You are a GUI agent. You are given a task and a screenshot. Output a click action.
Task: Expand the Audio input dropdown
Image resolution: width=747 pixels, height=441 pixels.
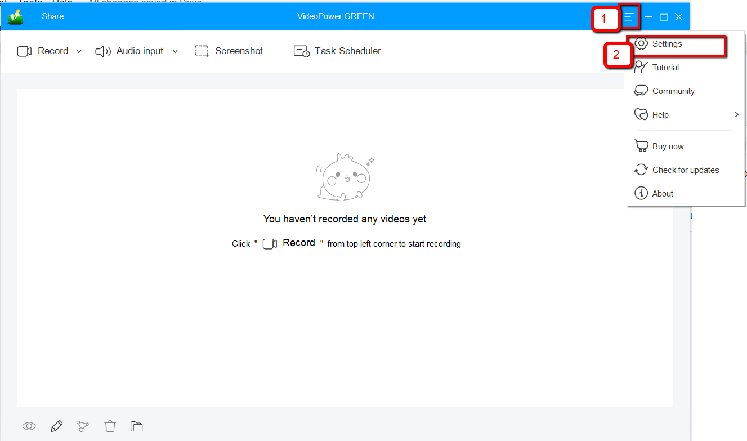coord(175,51)
